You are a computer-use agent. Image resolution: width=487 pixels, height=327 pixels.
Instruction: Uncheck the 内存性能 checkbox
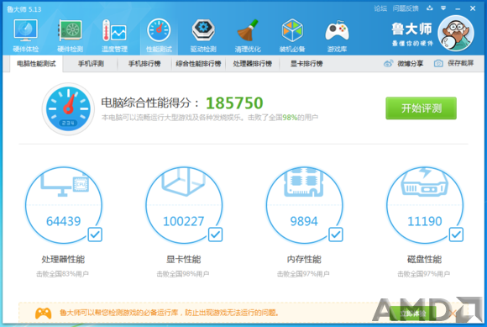coord(336,235)
